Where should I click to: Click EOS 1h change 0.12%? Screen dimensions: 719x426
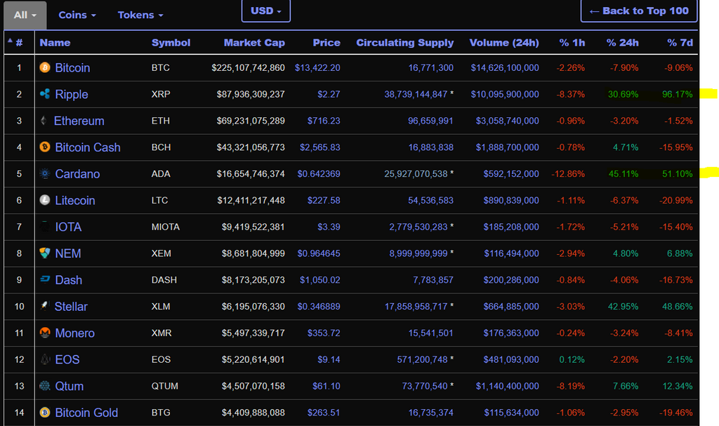(x=572, y=360)
